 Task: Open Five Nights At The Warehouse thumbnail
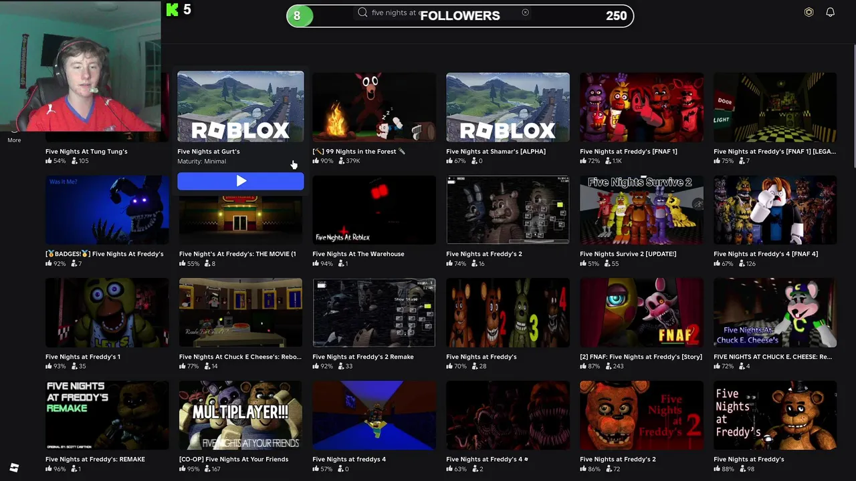click(x=374, y=210)
